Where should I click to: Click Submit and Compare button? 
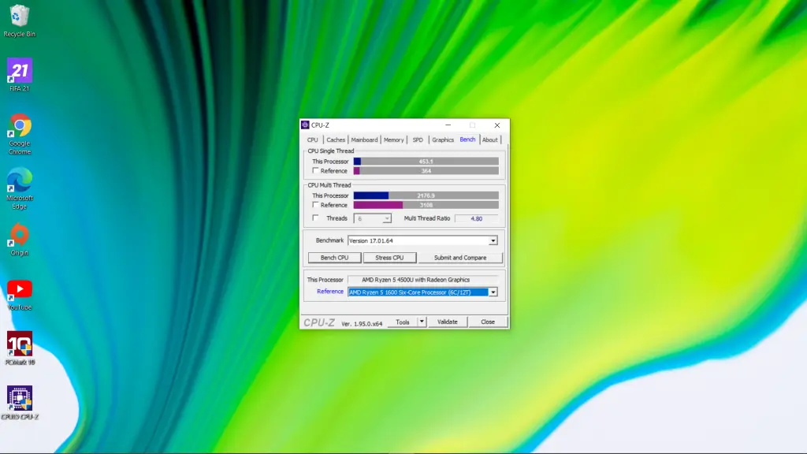460,258
